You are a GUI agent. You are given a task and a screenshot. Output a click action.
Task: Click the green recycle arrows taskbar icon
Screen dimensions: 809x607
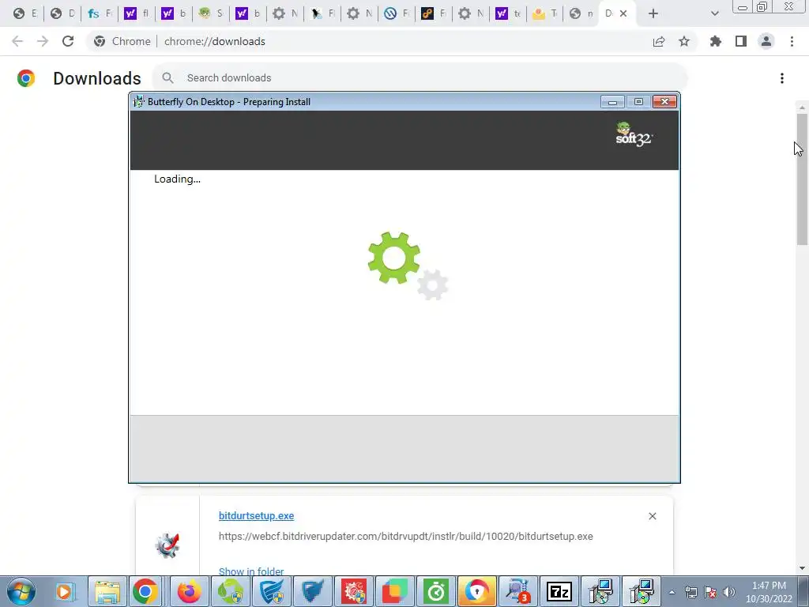coord(230,591)
